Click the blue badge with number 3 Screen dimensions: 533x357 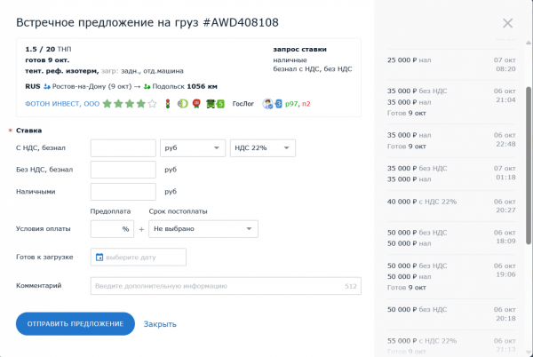278,104
